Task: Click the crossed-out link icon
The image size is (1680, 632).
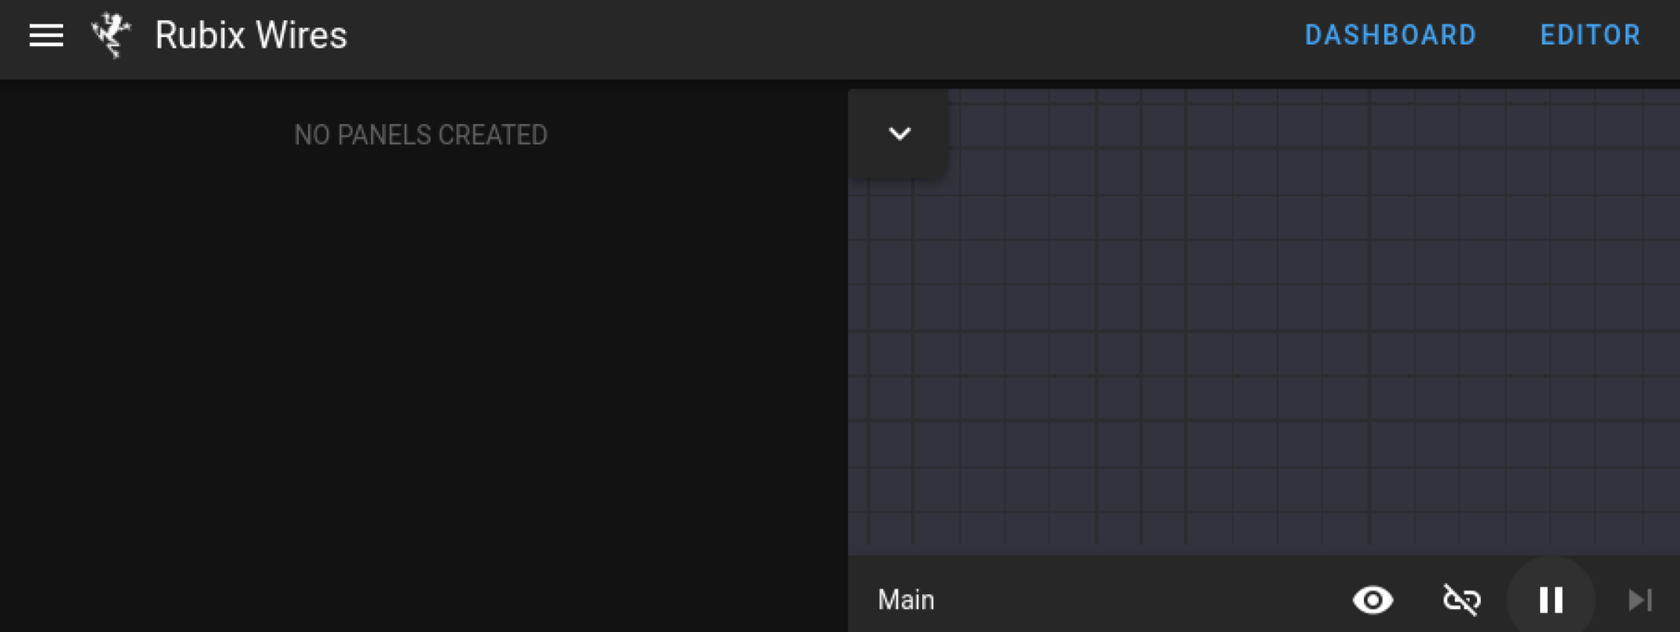Action: tap(1461, 600)
